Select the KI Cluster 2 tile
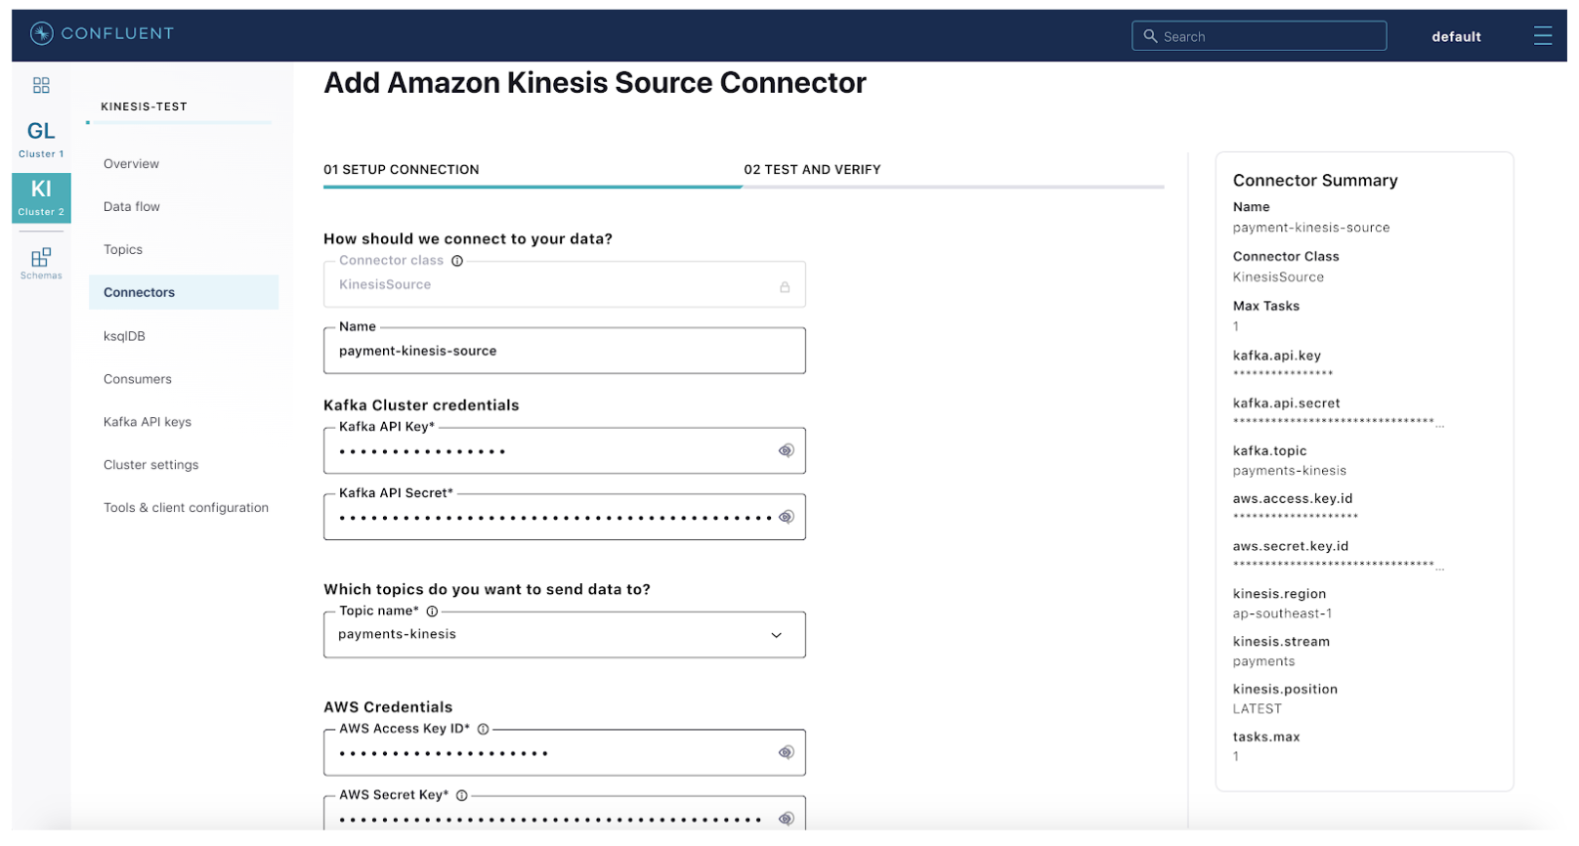1579x846 pixels. click(x=41, y=197)
